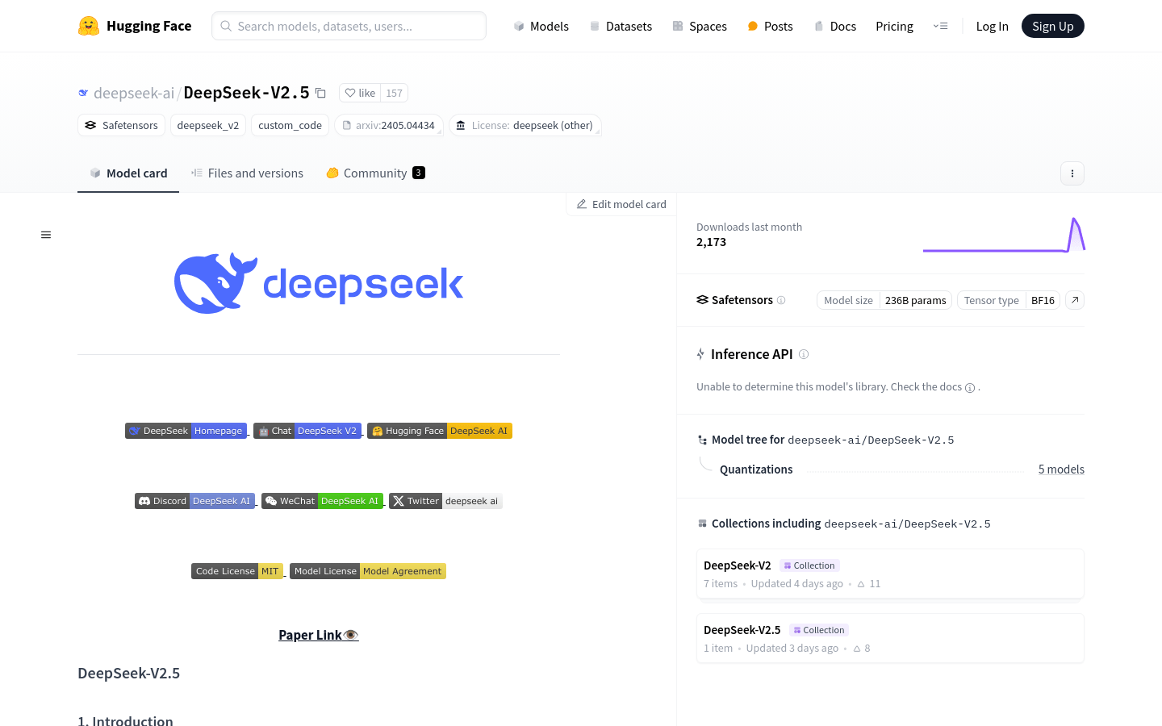The width and height of the screenshot is (1162, 726).
Task: Switch to the Model card tab
Action: point(128,173)
